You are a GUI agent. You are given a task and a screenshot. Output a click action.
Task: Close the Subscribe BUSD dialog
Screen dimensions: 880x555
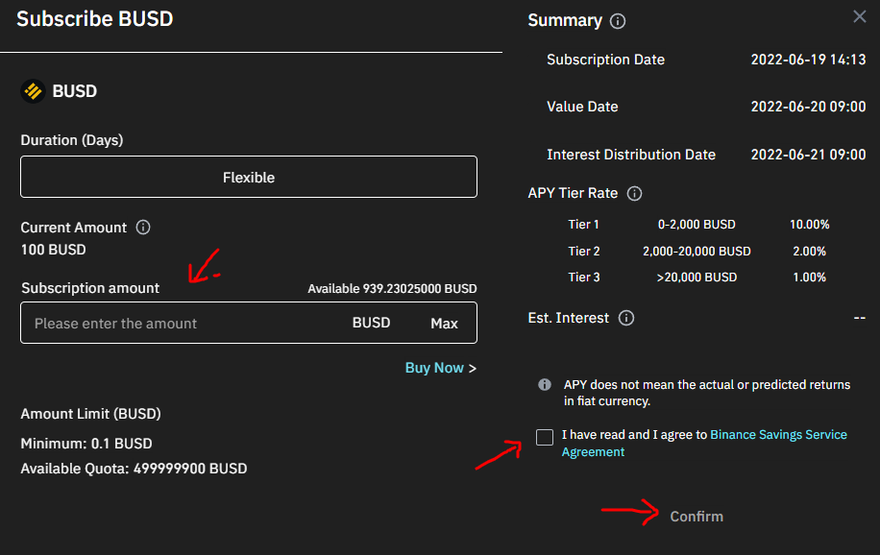pyautogui.click(x=859, y=17)
